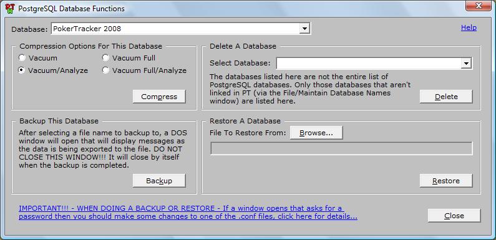Click the restore file path field

(x=342, y=148)
